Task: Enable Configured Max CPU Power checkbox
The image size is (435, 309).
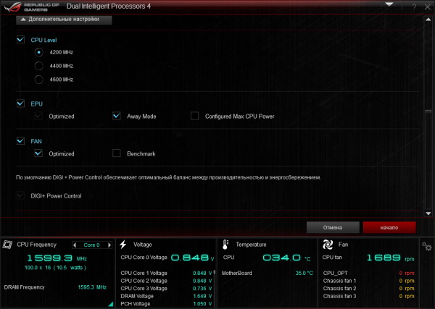Action: click(x=194, y=116)
